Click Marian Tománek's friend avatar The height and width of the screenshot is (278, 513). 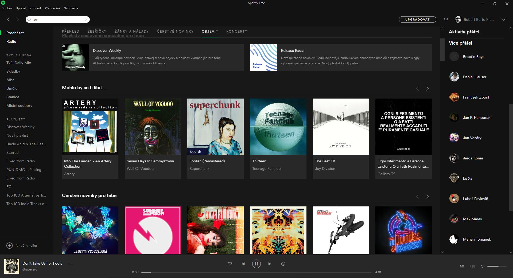pos(454,239)
